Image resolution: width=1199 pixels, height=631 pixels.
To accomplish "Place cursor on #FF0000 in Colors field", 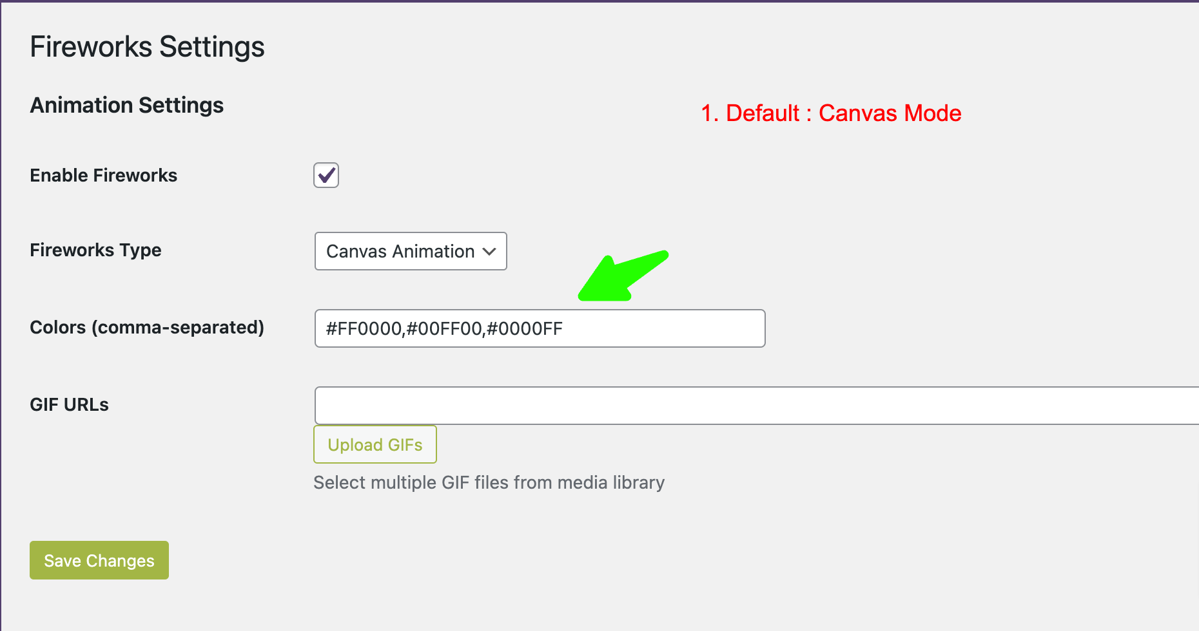I will coord(364,329).
